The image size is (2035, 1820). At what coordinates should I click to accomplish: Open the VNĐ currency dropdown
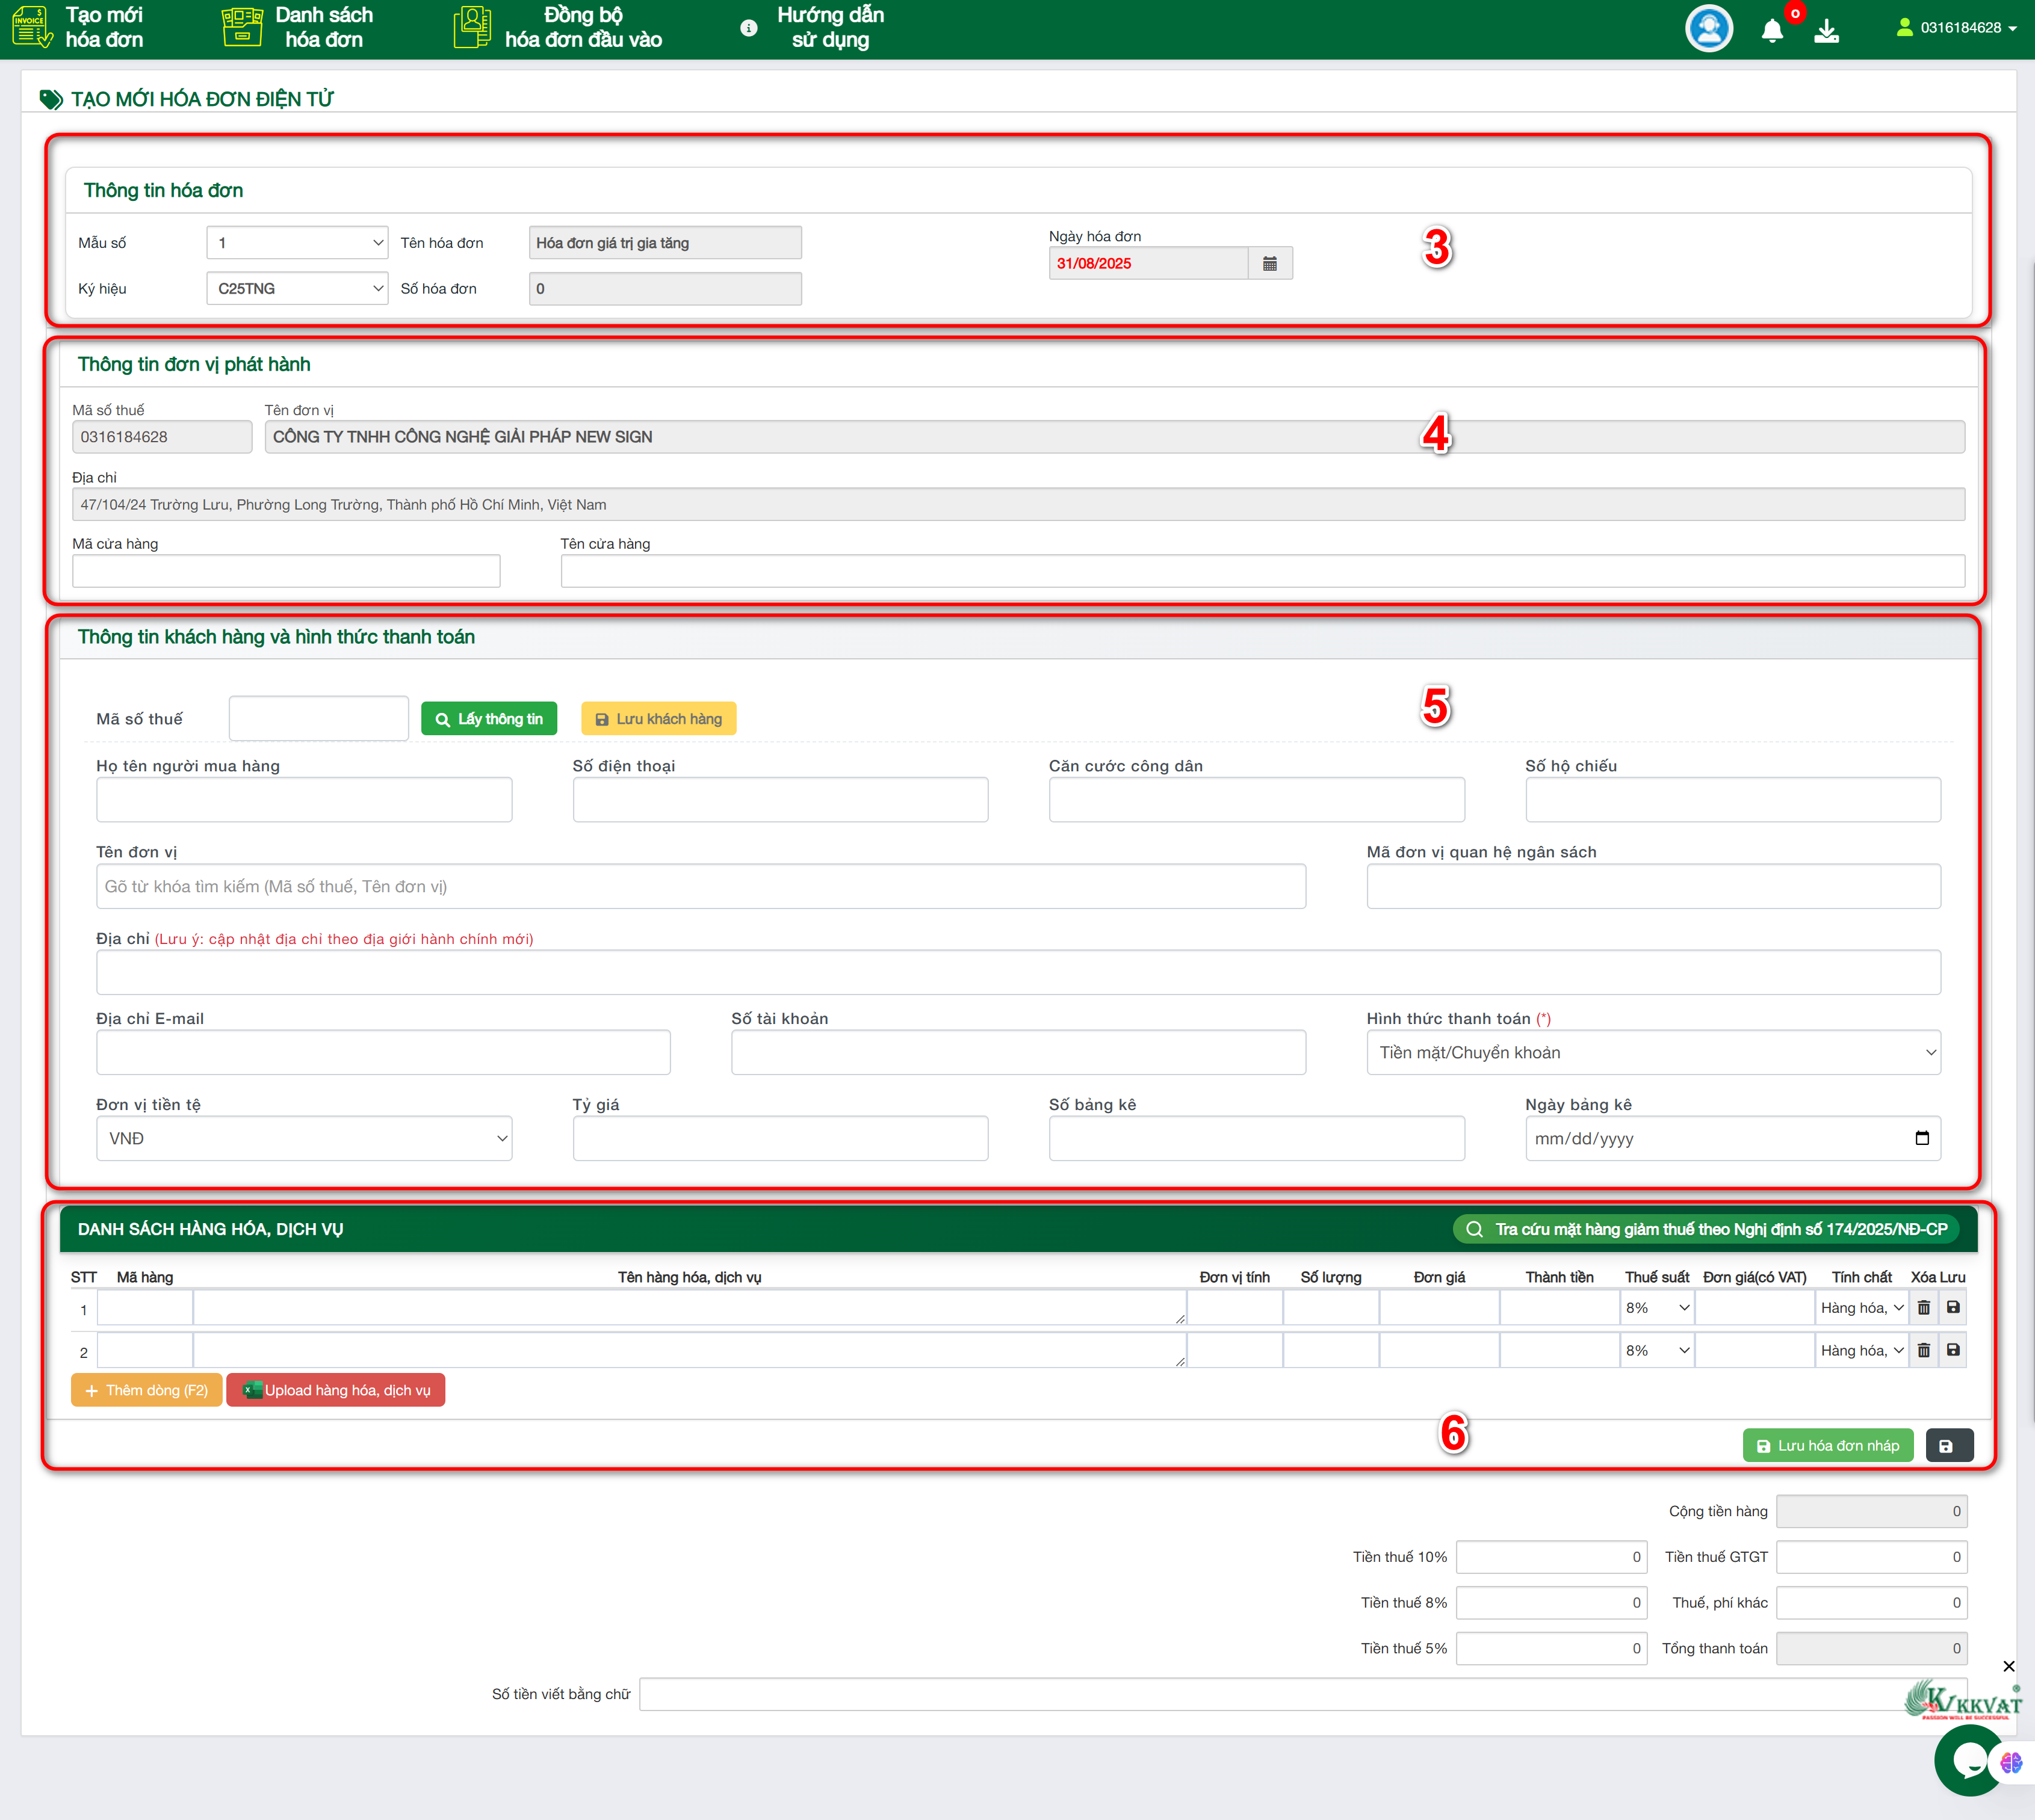click(x=303, y=1139)
